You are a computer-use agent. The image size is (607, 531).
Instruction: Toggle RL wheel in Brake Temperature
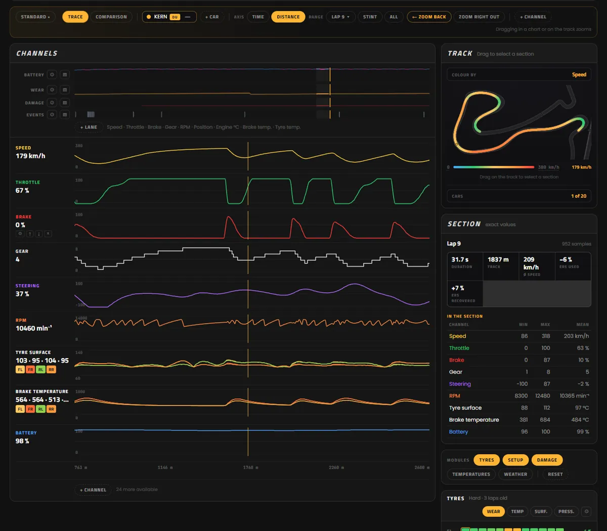[x=41, y=409]
